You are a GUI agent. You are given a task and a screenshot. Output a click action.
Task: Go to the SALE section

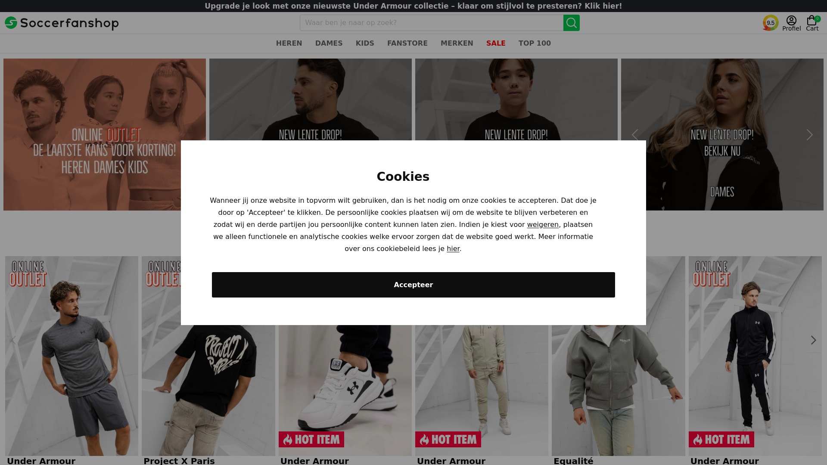click(x=496, y=43)
